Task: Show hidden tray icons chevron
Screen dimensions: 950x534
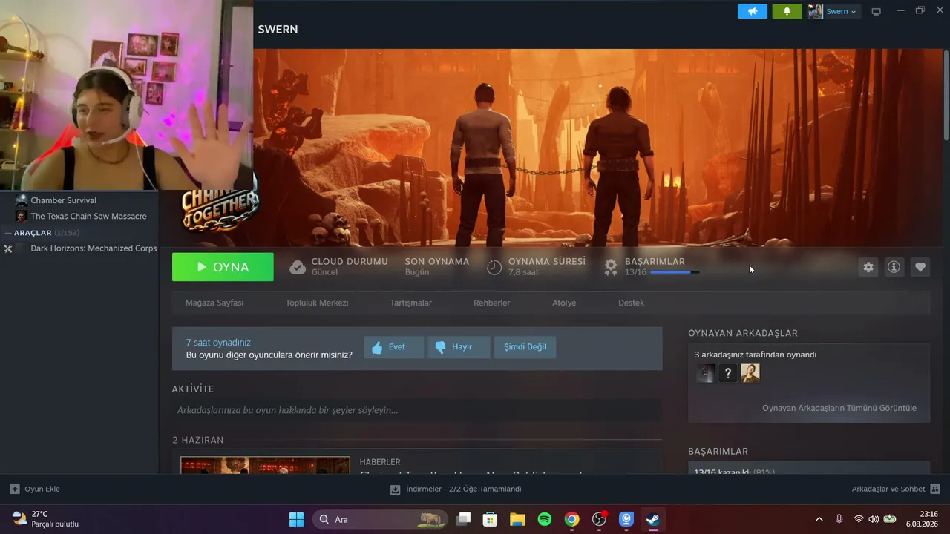Action: (819, 519)
